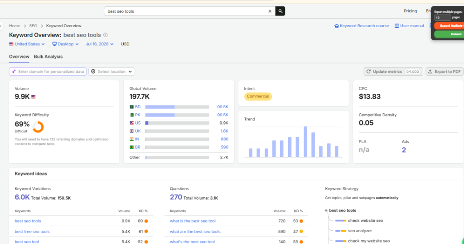
Task: Click the KD dot for what is the best seo tool
Action: [x=301, y=221]
